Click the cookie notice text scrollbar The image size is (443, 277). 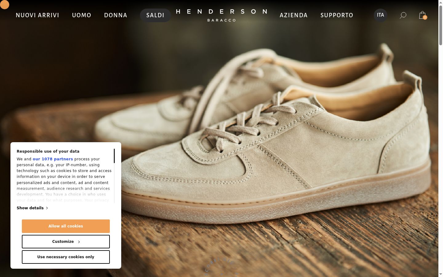tap(114, 156)
